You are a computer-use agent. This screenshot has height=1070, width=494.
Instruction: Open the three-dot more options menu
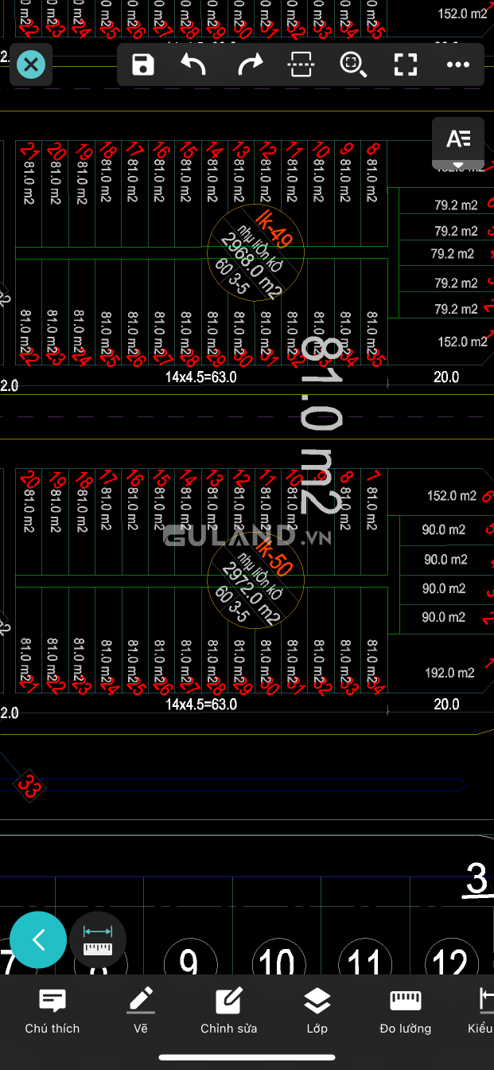coord(458,64)
